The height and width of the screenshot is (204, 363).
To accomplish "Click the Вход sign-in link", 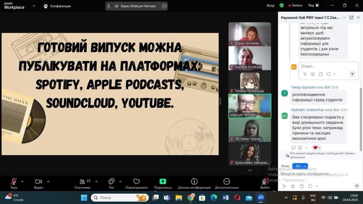I will point(270,6).
